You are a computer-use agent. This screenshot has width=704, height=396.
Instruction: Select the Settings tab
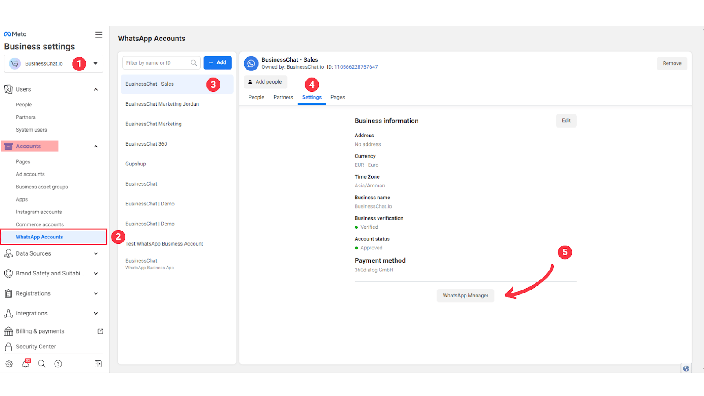tap(312, 97)
